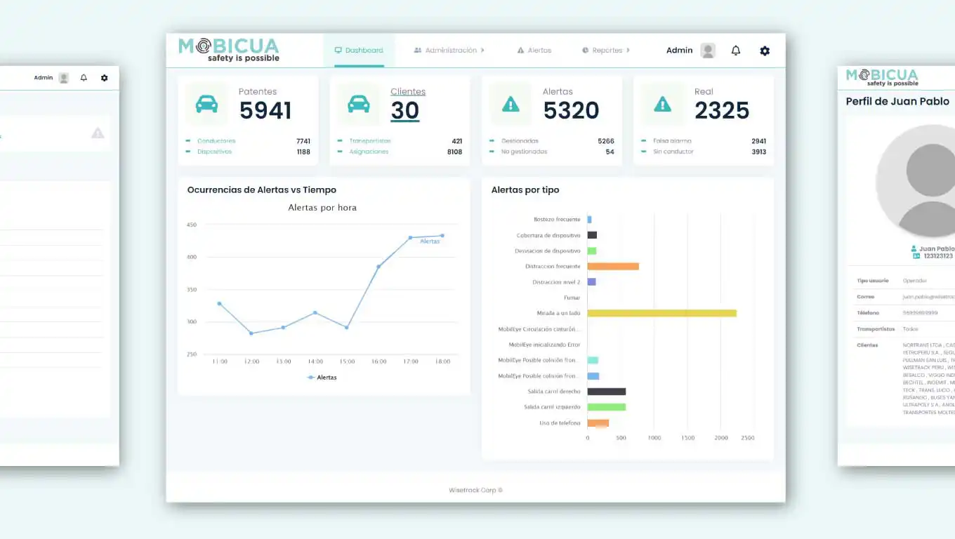The width and height of the screenshot is (955, 539).
Task: Follow the Asignaciones link
Action: pyautogui.click(x=369, y=152)
